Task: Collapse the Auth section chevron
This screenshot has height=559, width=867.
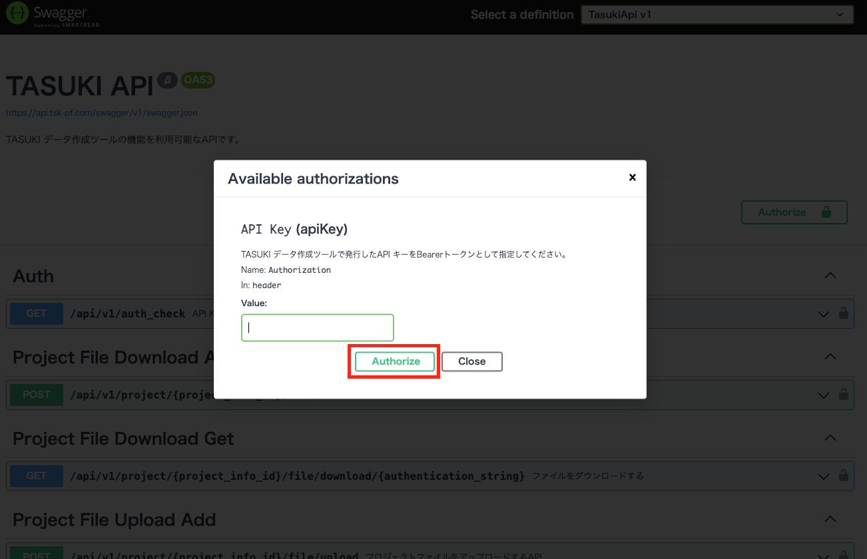Action: [830, 276]
